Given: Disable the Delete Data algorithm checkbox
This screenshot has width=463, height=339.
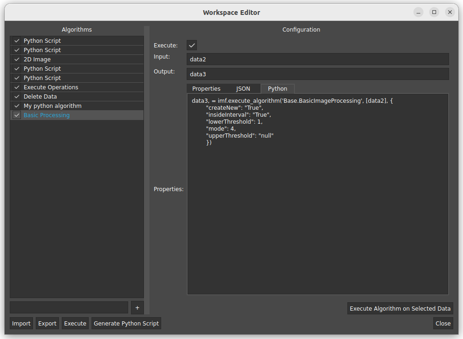Looking at the screenshot, I should [16, 96].
